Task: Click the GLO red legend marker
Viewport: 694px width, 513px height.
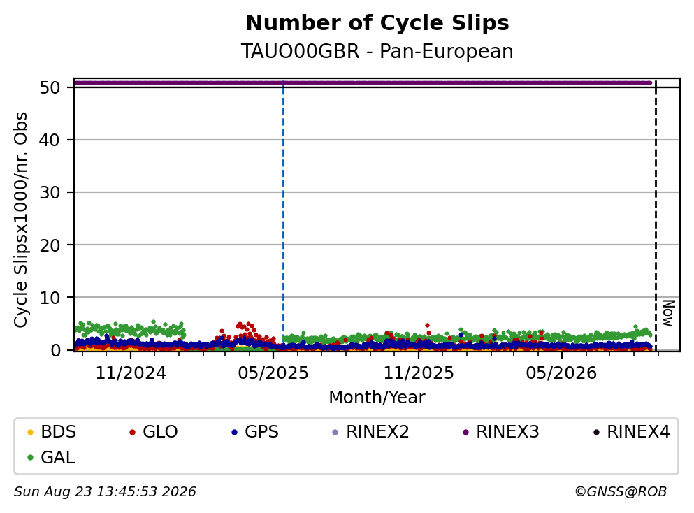Action: click(132, 432)
